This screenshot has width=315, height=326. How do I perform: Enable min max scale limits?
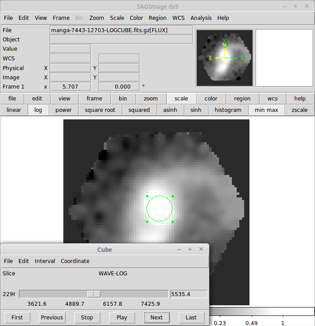click(267, 110)
